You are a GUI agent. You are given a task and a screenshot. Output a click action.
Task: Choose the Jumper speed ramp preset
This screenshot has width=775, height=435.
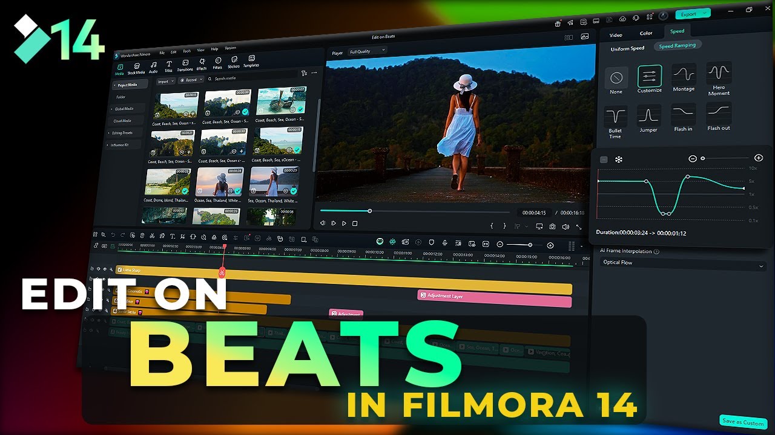coord(648,119)
